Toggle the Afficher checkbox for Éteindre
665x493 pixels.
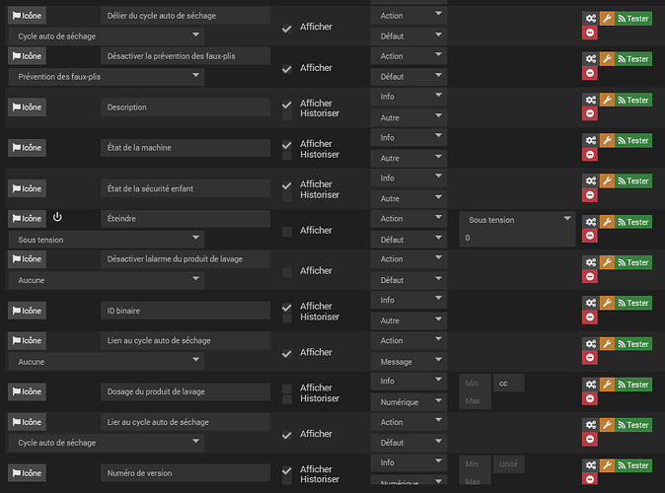[287, 231]
